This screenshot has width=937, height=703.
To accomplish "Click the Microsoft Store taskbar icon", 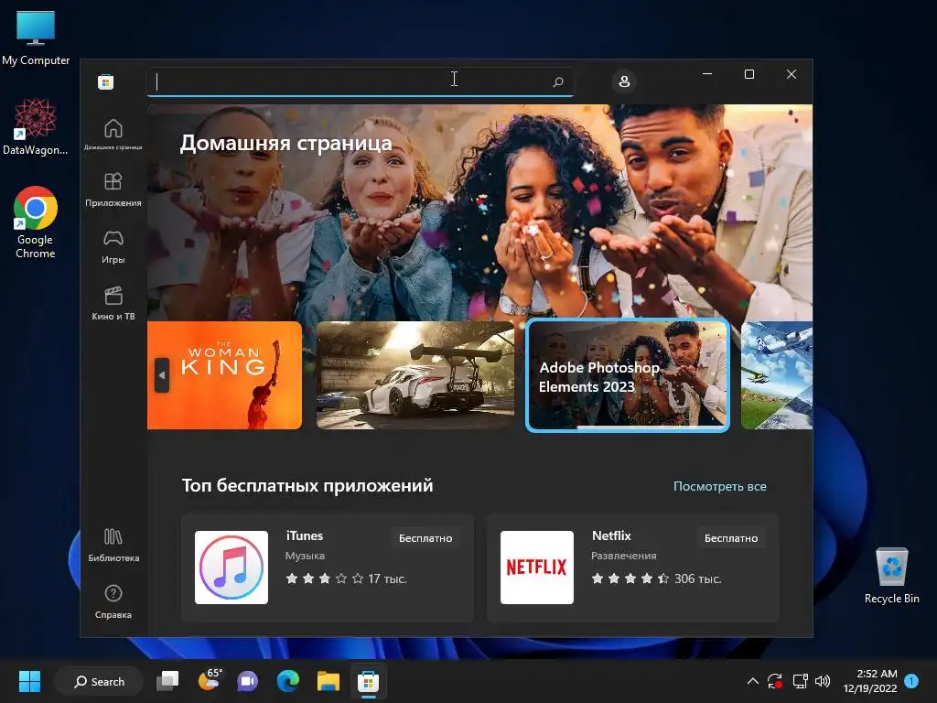I will pyautogui.click(x=368, y=681).
